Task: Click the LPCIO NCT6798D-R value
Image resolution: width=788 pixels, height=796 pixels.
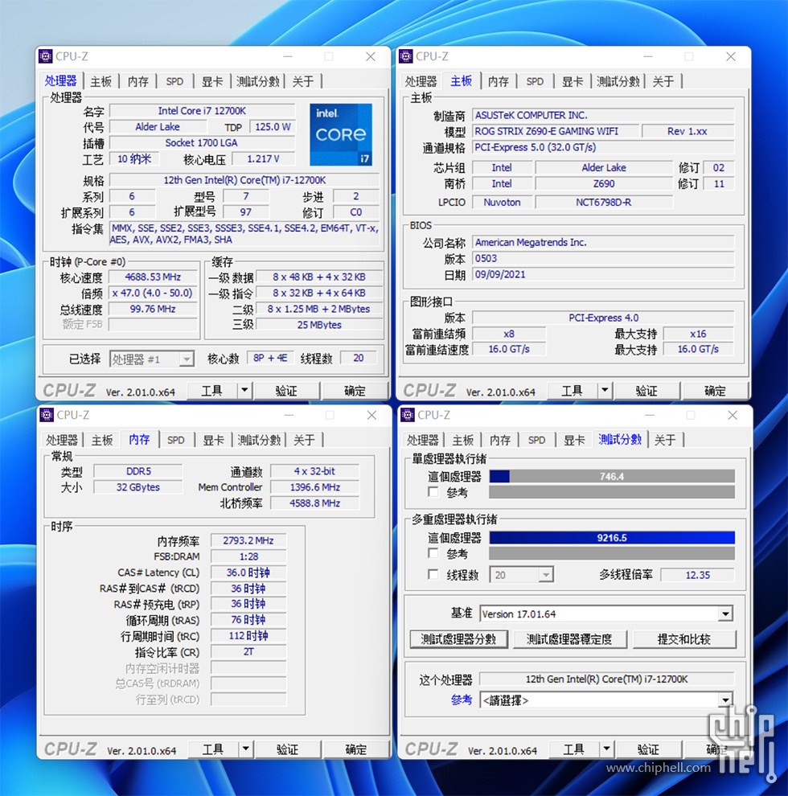Action: (604, 202)
